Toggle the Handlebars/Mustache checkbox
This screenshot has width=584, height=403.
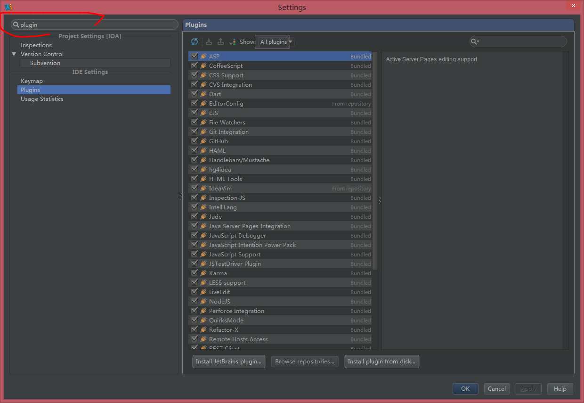point(195,160)
